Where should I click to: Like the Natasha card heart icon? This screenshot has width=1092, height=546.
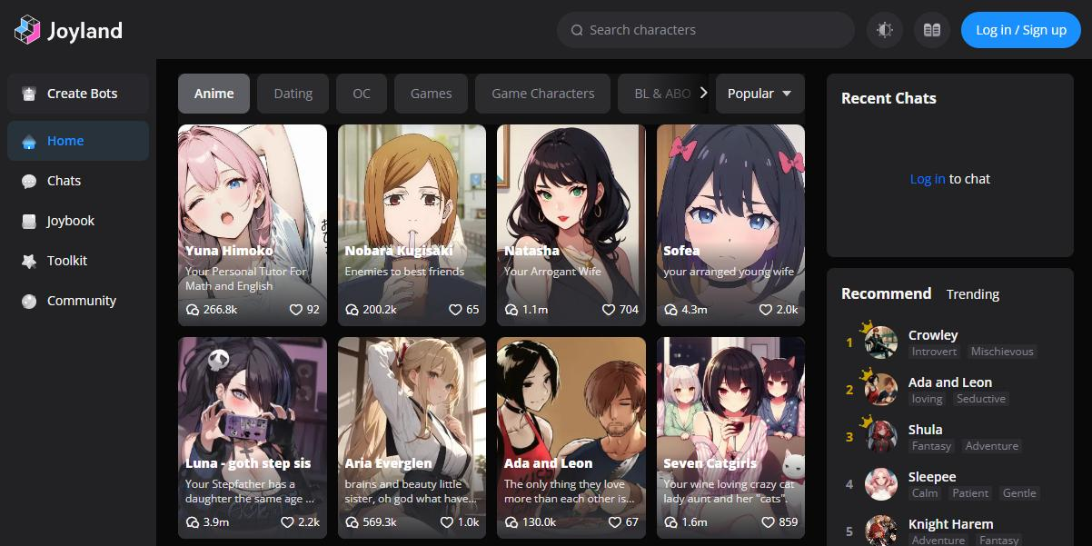tap(609, 310)
